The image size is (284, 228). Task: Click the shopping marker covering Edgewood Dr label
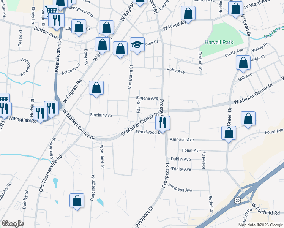(x=79, y=27)
